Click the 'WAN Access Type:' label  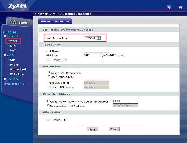[57, 38]
